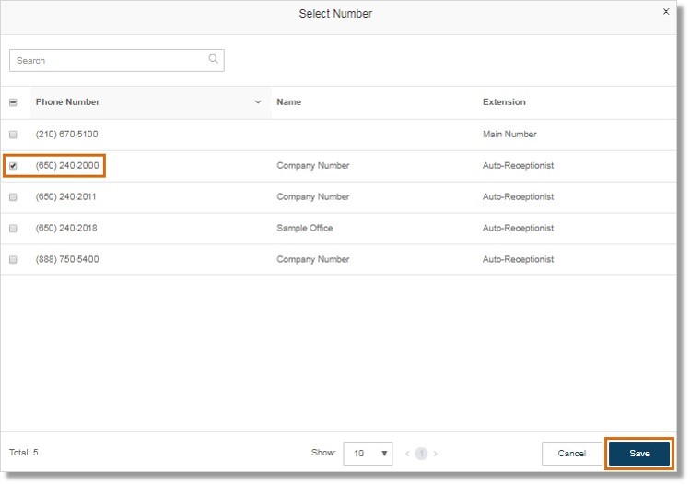This screenshot has width=690, height=485.
Task: Check the (210) 670-5100 row checkbox
Action: [x=13, y=135]
